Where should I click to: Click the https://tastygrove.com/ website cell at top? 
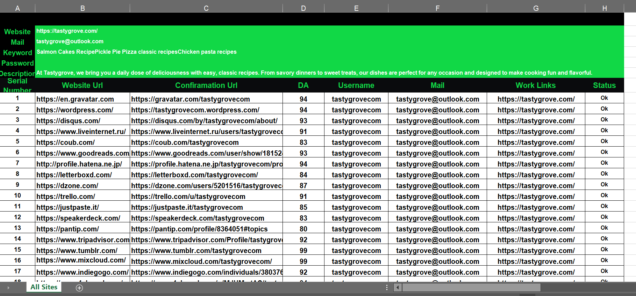point(329,31)
